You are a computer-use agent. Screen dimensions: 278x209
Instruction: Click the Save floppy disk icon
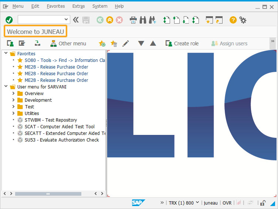(86, 20)
